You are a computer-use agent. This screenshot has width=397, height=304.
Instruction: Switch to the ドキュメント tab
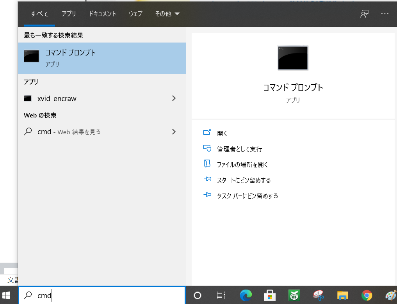click(102, 14)
